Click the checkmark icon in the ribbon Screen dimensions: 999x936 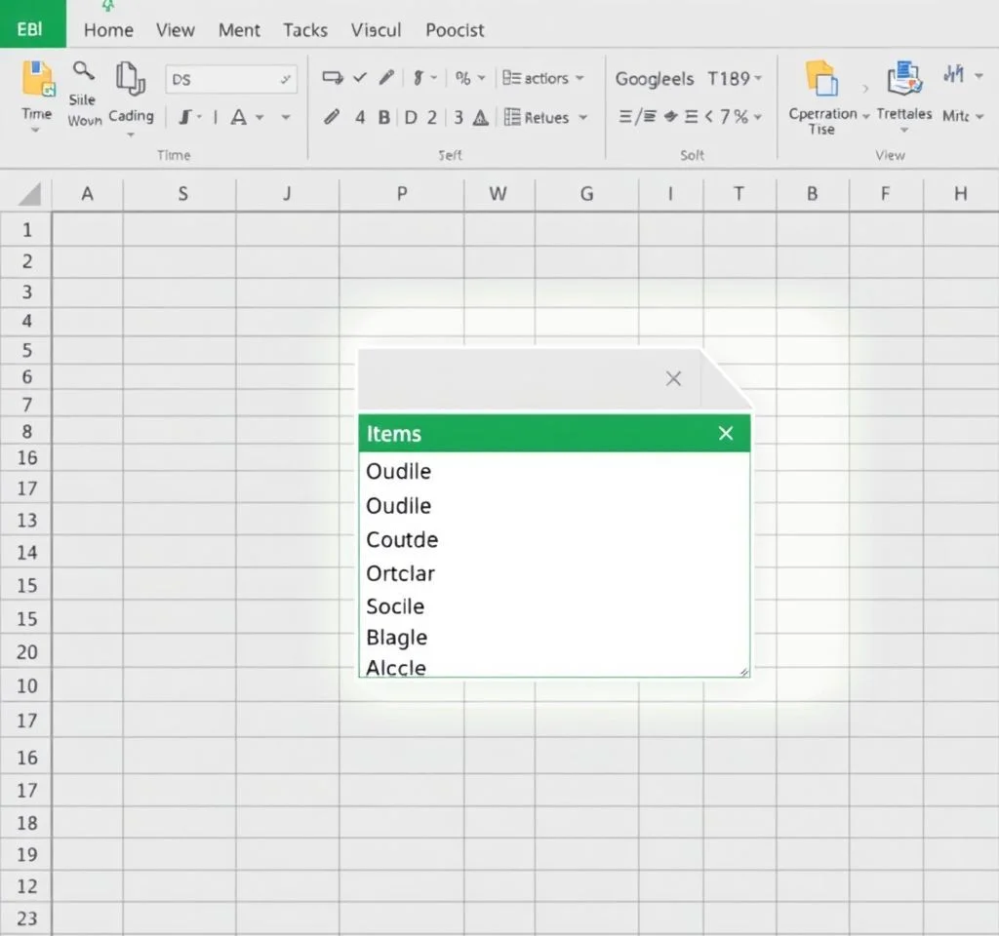(x=359, y=78)
